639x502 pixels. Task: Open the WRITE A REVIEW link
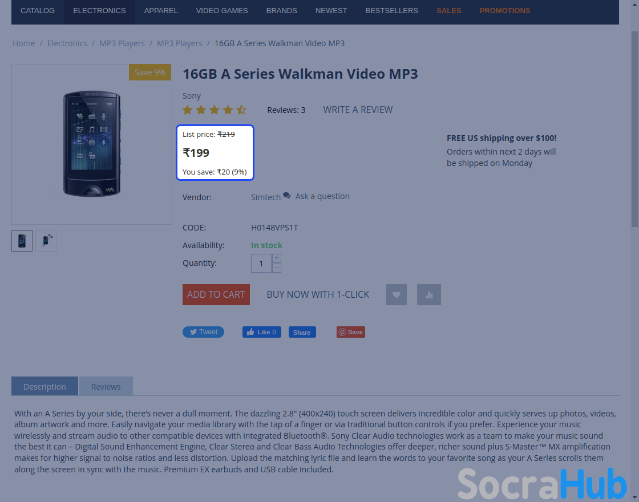[358, 110]
